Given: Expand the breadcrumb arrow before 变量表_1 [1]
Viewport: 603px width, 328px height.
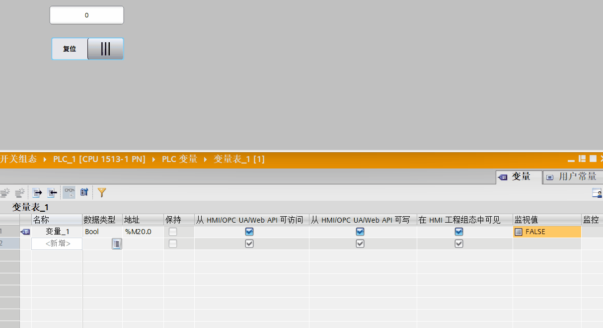Looking at the screenshot, I should point(206,160).
